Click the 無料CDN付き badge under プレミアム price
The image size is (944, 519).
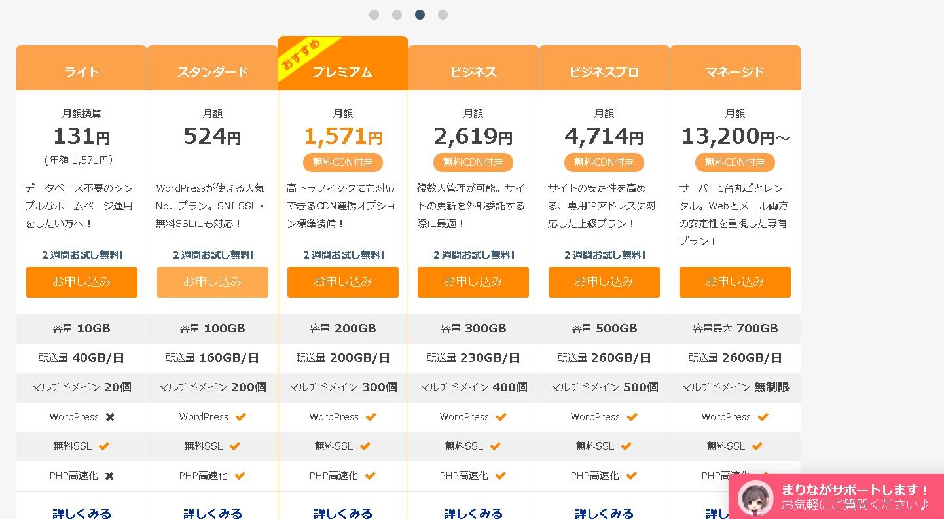pos(342,162)
